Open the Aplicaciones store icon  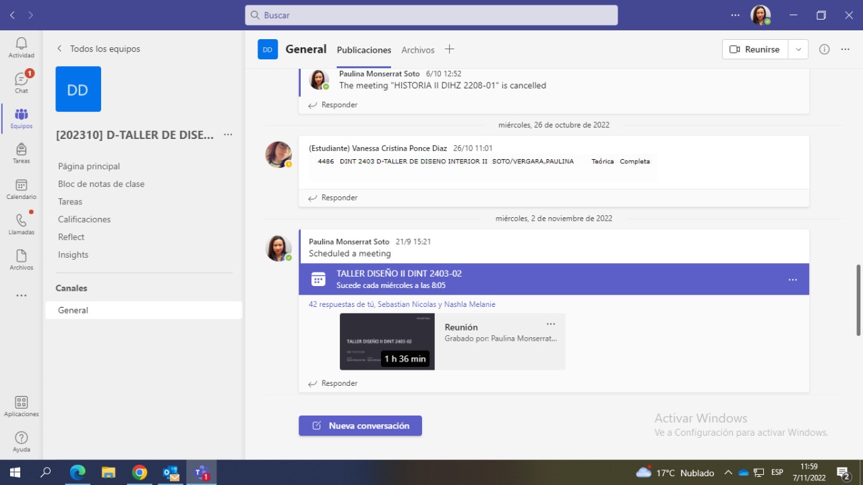[x=22, y=405]
